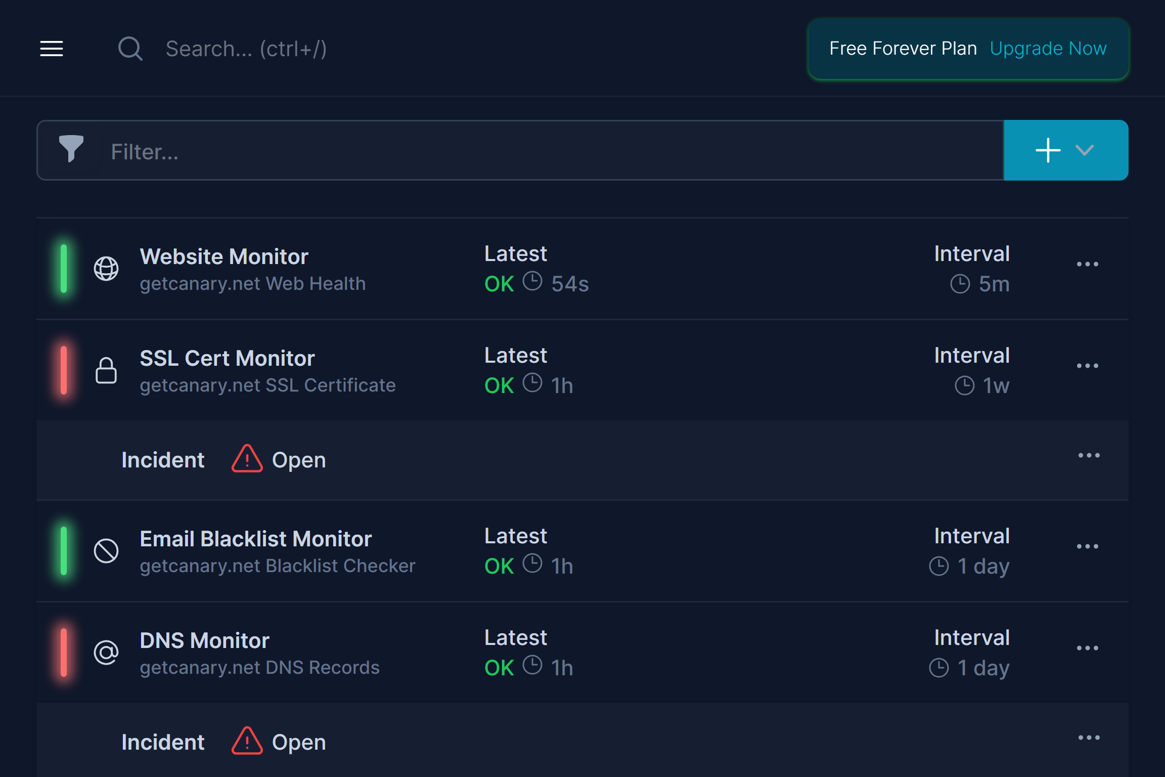Click warning triangle on DNS incident

(247, 742)
